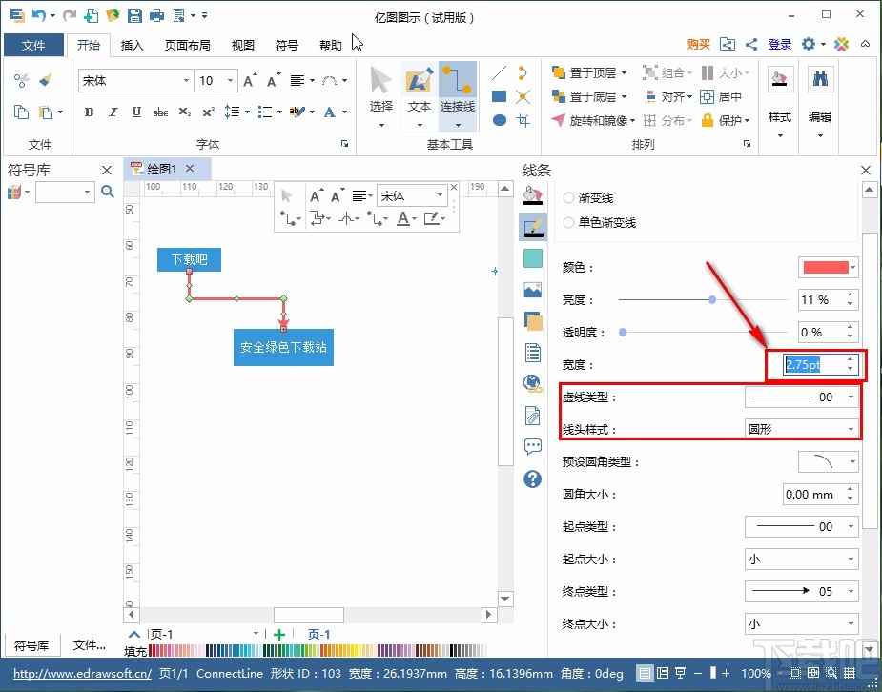Click 置于底层 Send to Back button
The width and height of the screenshot is (882, 692).
tap(589, 96)
